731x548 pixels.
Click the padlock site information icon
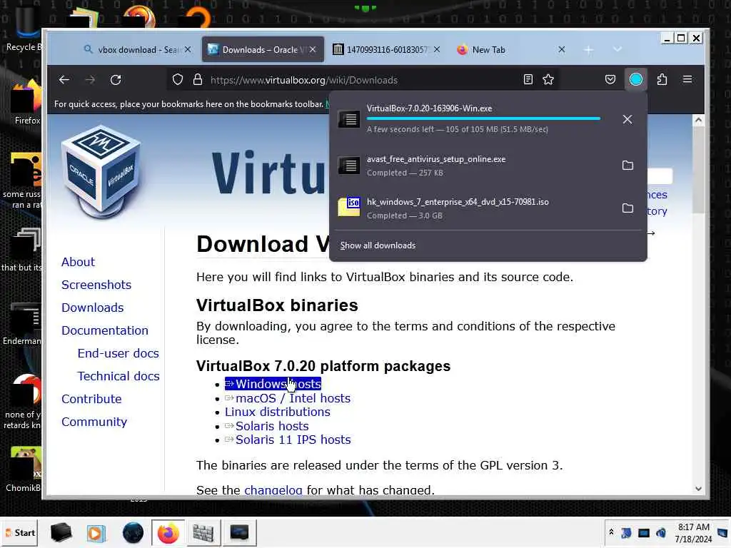click(x=198, y=80)
